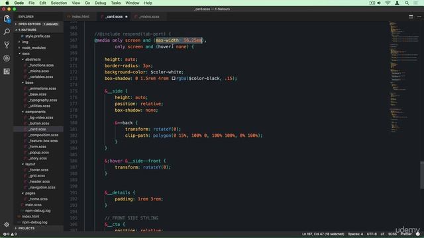Click the user account icon in menu bar
This screenshot has height=238, width=424.
[397, 3]
